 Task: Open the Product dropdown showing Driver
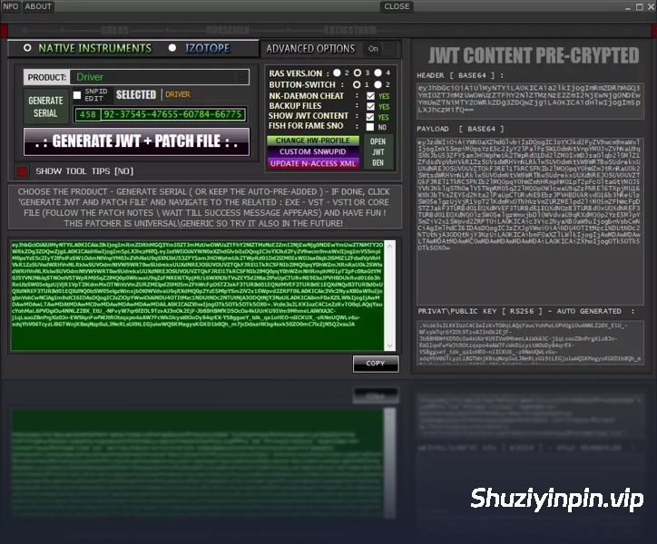(x=160, y=77)
